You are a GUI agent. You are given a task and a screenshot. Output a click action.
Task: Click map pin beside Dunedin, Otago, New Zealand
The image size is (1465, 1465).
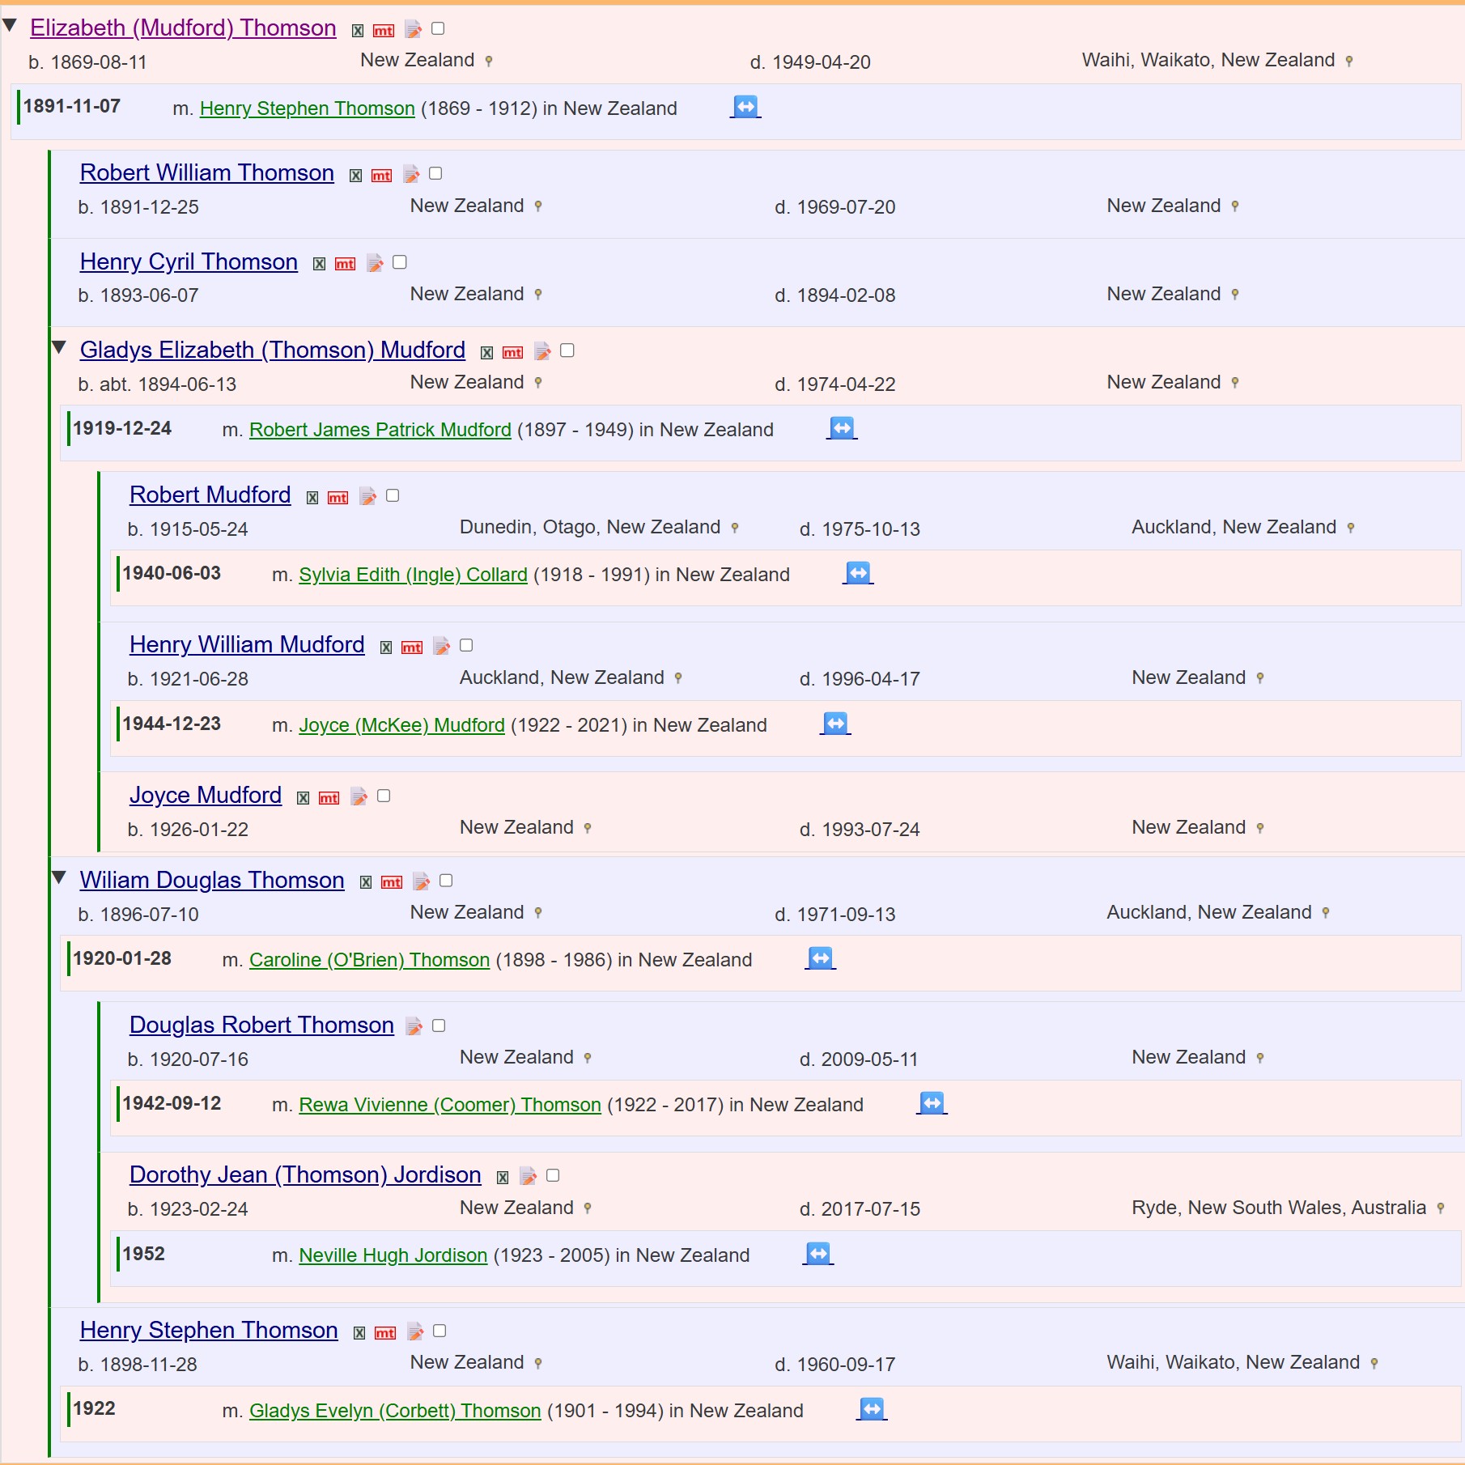click(x=735, y=528)
